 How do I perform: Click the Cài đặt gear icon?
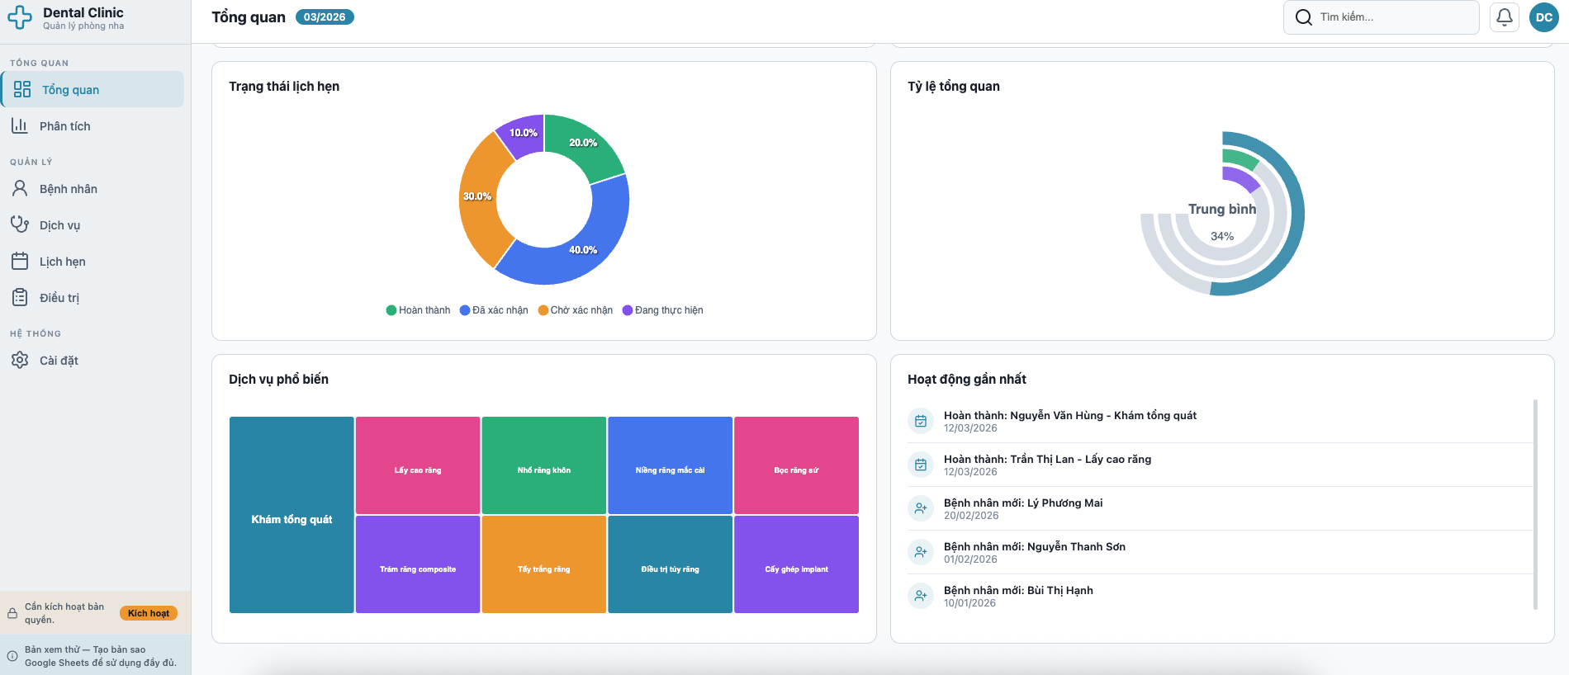click(x=20, y=360)
